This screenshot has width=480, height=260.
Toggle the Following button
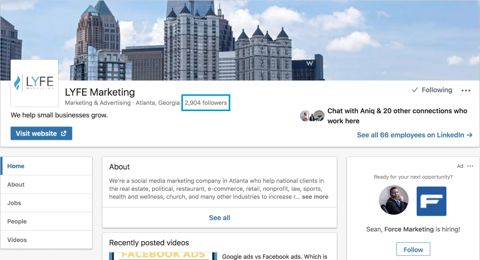pos(432,90)
